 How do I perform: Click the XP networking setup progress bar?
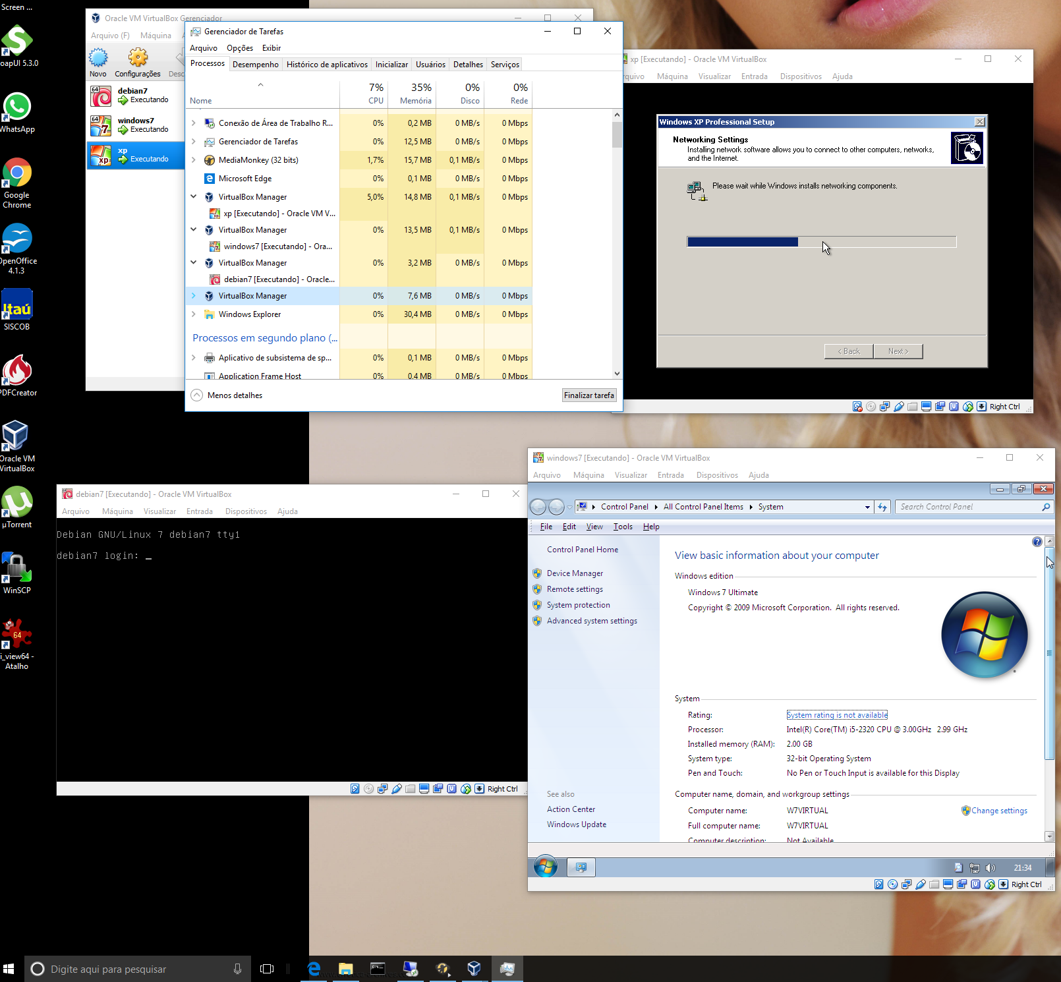(x=821, y=242)
